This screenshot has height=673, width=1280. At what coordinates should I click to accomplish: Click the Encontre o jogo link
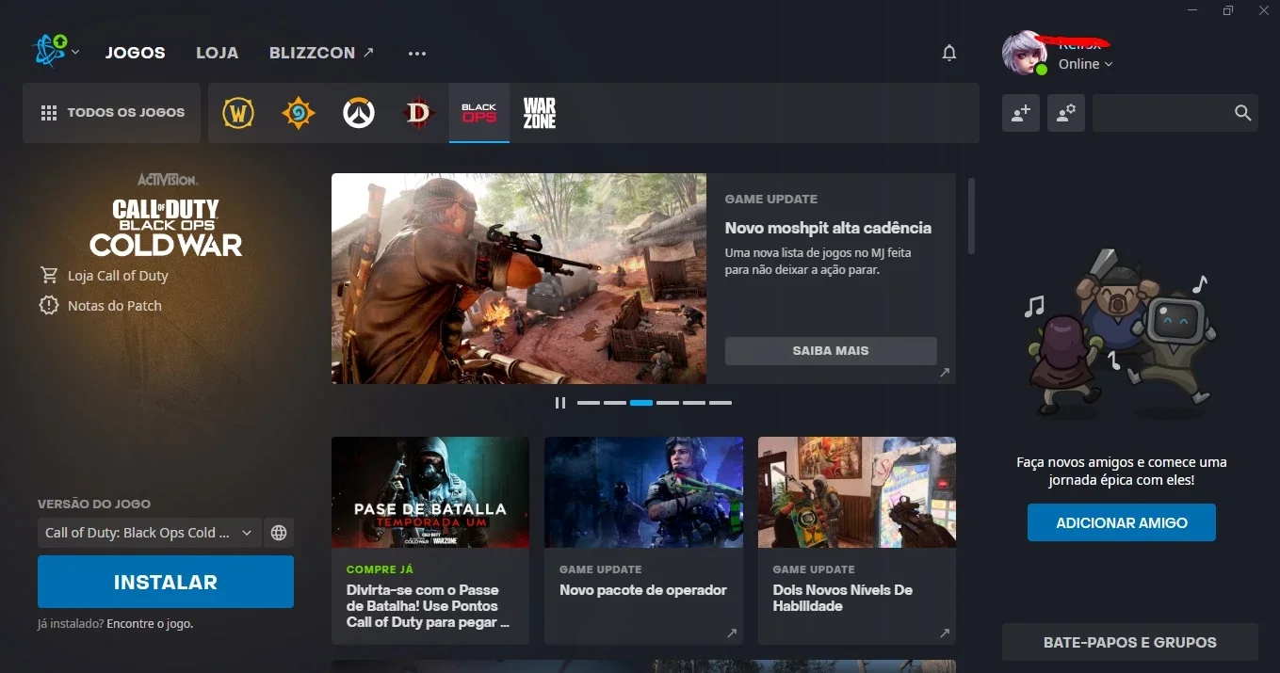coord(150,624)
